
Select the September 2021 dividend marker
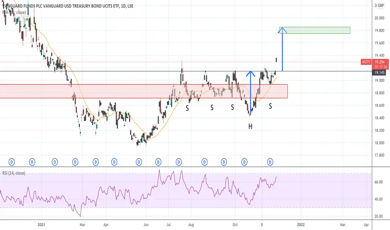224,162
